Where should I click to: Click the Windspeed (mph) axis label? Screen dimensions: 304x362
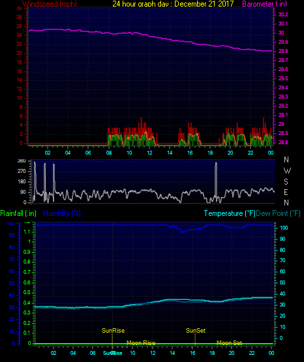(50, 4)
